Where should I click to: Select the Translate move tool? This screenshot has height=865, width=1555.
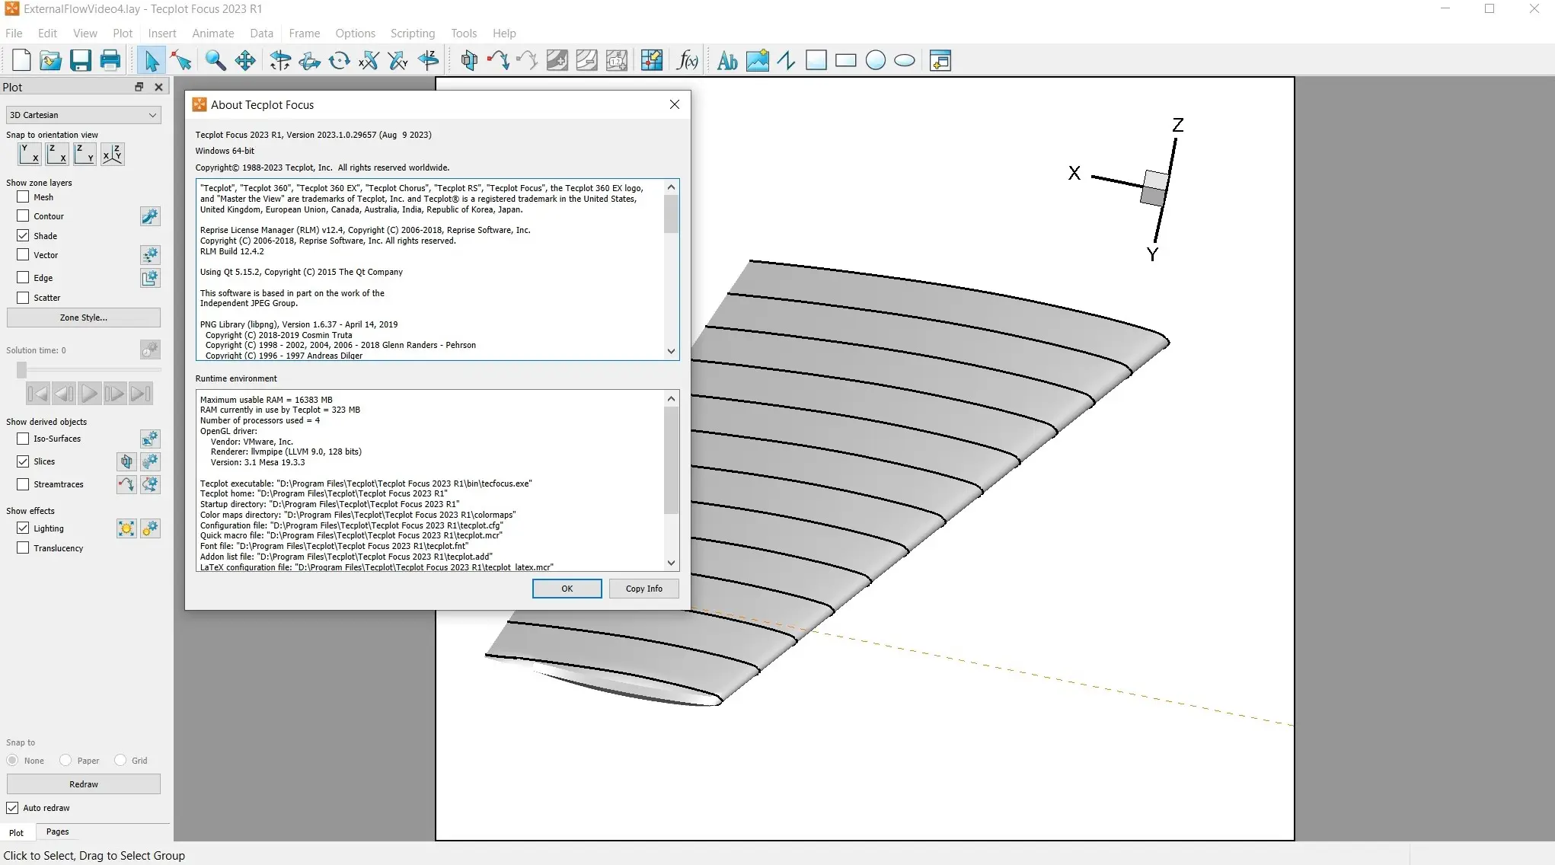pyautogui.click(x=245, y=60)
